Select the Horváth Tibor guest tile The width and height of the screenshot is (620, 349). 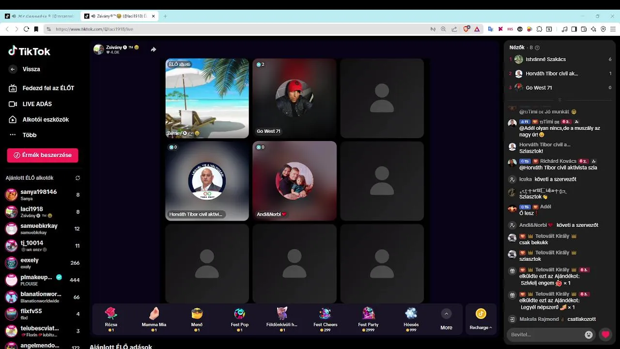coord(207,181)
